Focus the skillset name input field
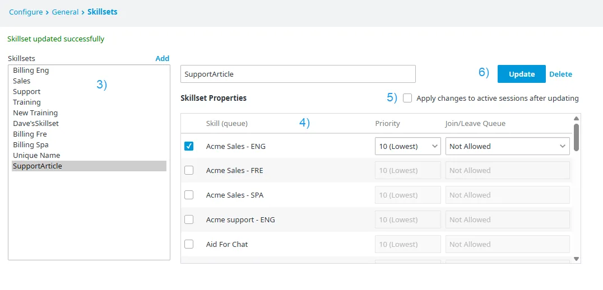Image resolution: width=603 pixels, height=290 pixels. pyautogui.click(x=298, y=74)
